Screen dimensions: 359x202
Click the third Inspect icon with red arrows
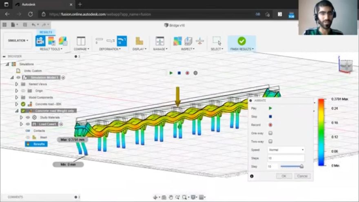(x=200, y=41)
